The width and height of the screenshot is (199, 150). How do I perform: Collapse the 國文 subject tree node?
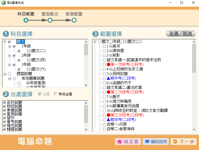click(x=5, y=42)
